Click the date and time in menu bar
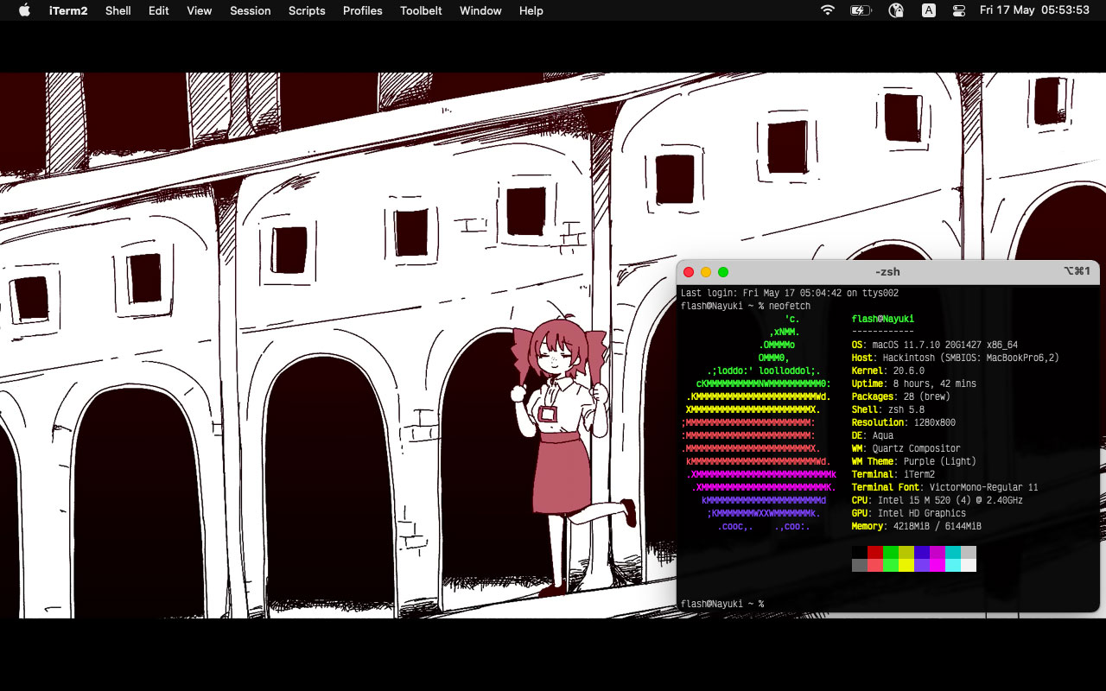The height and width of the screenshot is (691, 1106). tap(1034, 10)
